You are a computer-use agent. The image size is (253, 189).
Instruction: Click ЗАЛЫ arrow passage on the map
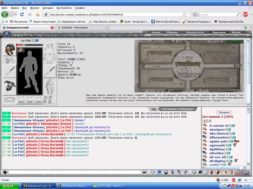click(154, 66)
